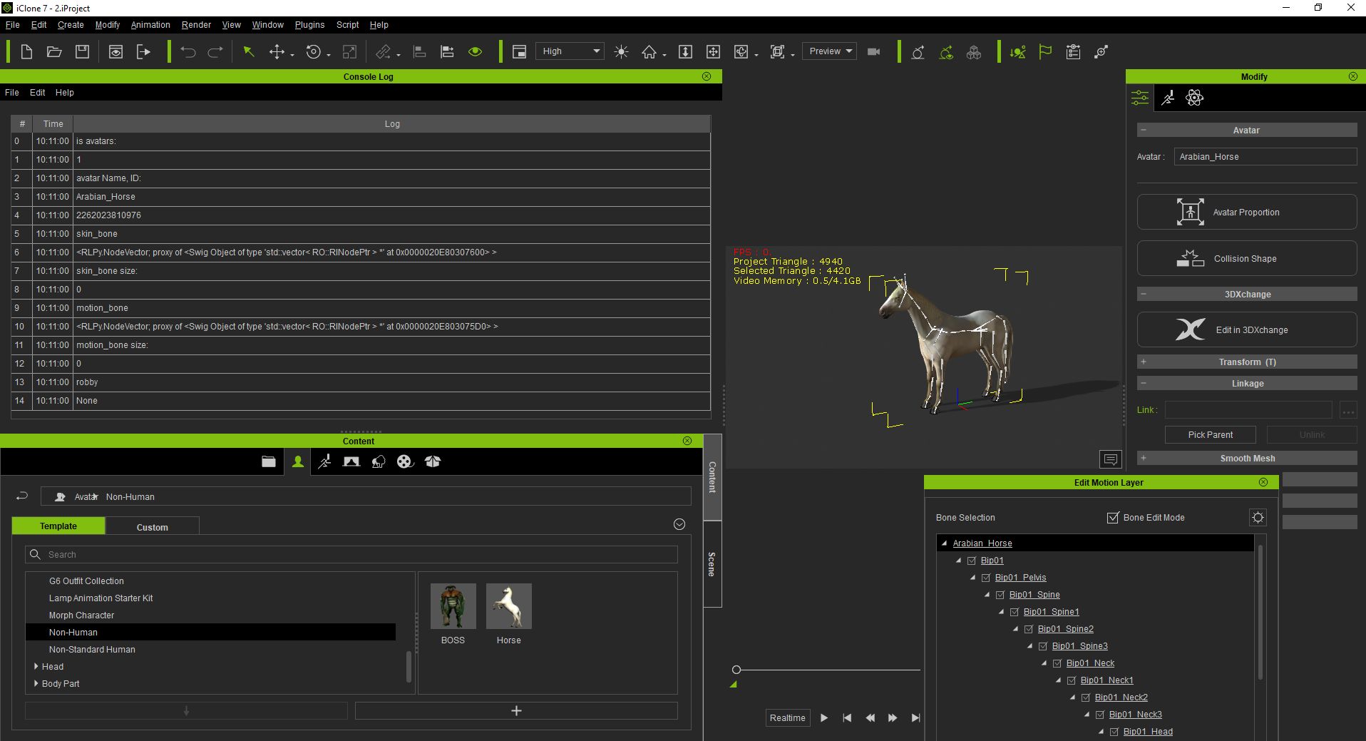1366x741 pixels.
Task: Expand the Body Part folder in content tree
Action: pos(36,683)
